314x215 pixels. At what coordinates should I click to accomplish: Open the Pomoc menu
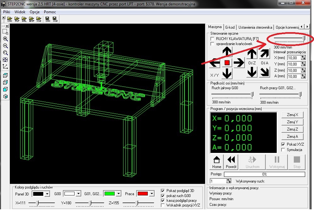50,12
